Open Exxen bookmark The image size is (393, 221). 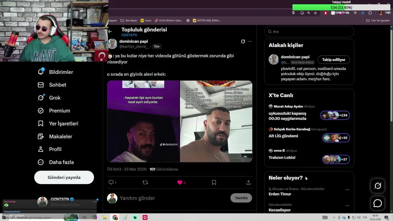146,21
